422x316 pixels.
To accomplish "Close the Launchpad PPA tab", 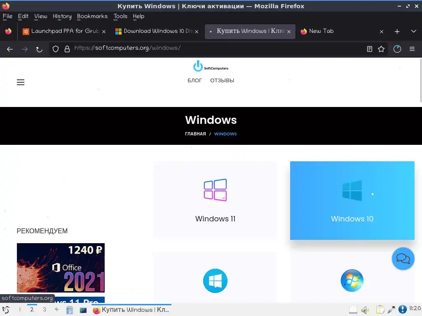I will point(103,32).
